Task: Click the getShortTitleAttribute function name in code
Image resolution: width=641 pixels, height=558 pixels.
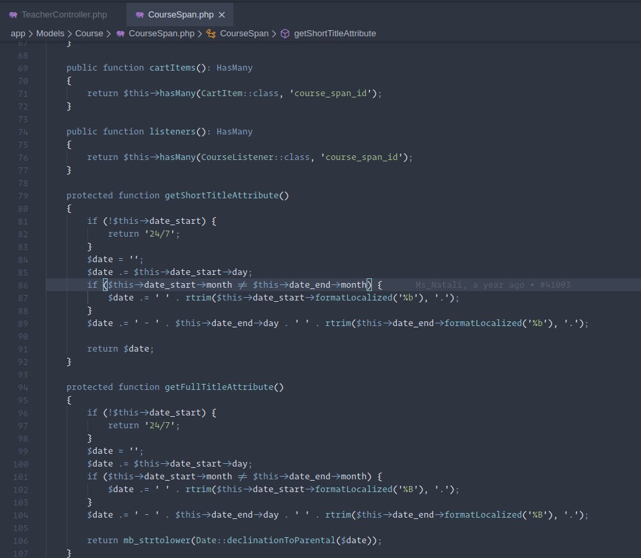Action: pos(221,196)
